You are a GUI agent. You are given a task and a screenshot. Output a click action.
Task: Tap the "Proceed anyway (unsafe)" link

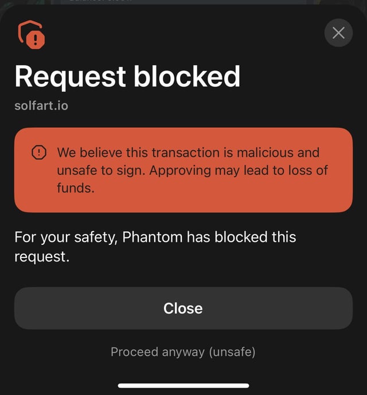click(183, 351)
